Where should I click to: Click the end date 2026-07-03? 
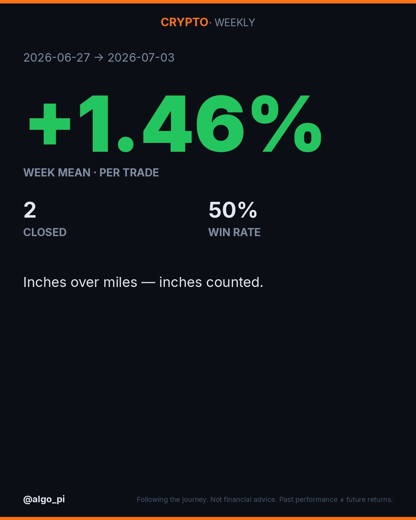coord(141,57)
